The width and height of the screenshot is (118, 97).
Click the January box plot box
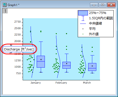(x=41, y=62)
